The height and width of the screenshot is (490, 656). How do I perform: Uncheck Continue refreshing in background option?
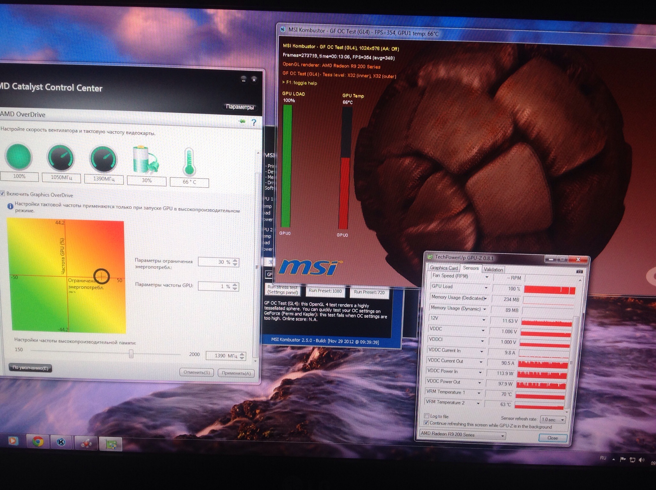[426, 423]
